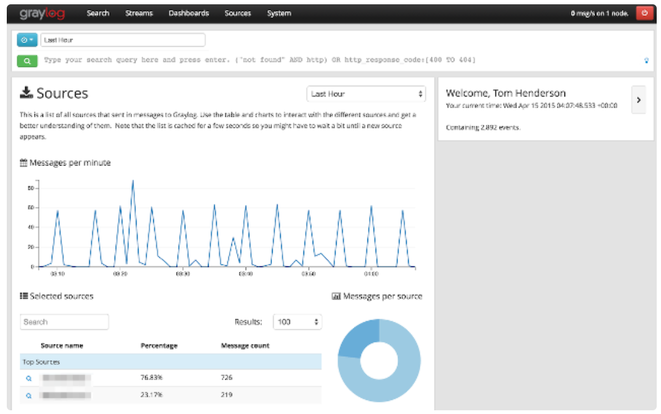Go to Streams page

point(138,14)
